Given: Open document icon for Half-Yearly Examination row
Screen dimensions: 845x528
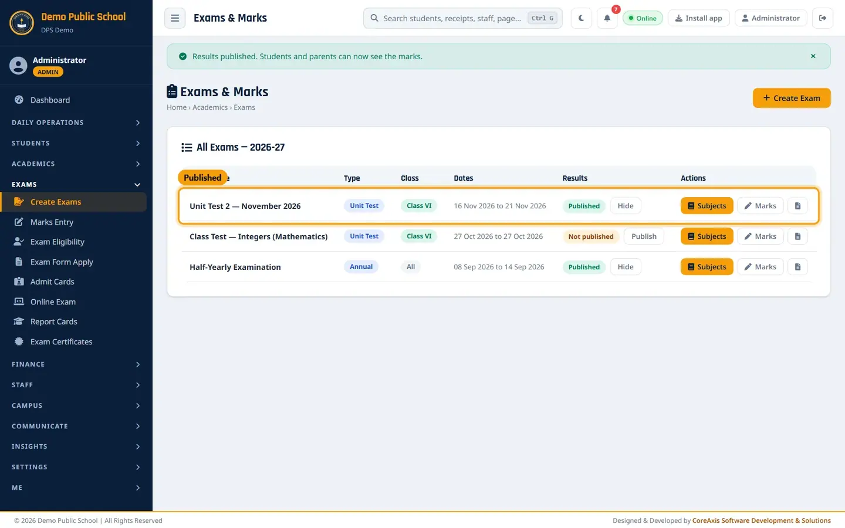Looking at the screenshot, I should (x=797, y=267).
